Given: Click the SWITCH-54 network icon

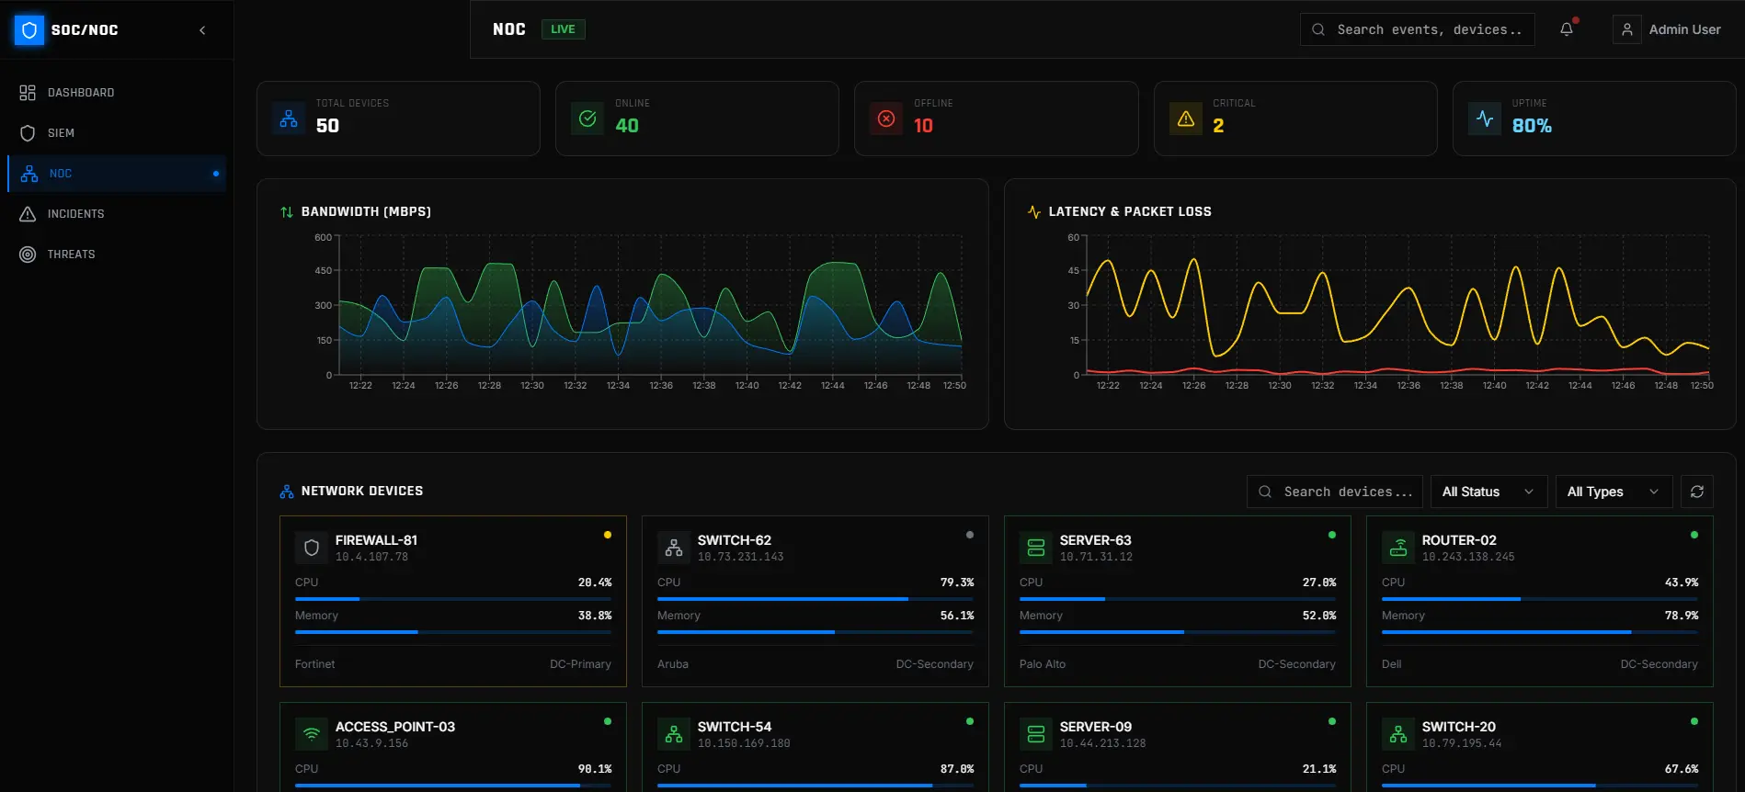Looking at the screenshot, I should point(674,734).
